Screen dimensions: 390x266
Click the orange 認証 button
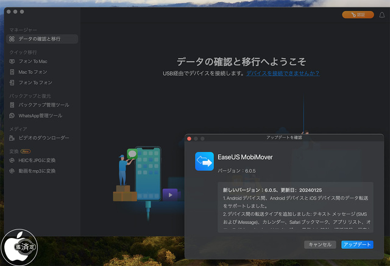(358, 15)
